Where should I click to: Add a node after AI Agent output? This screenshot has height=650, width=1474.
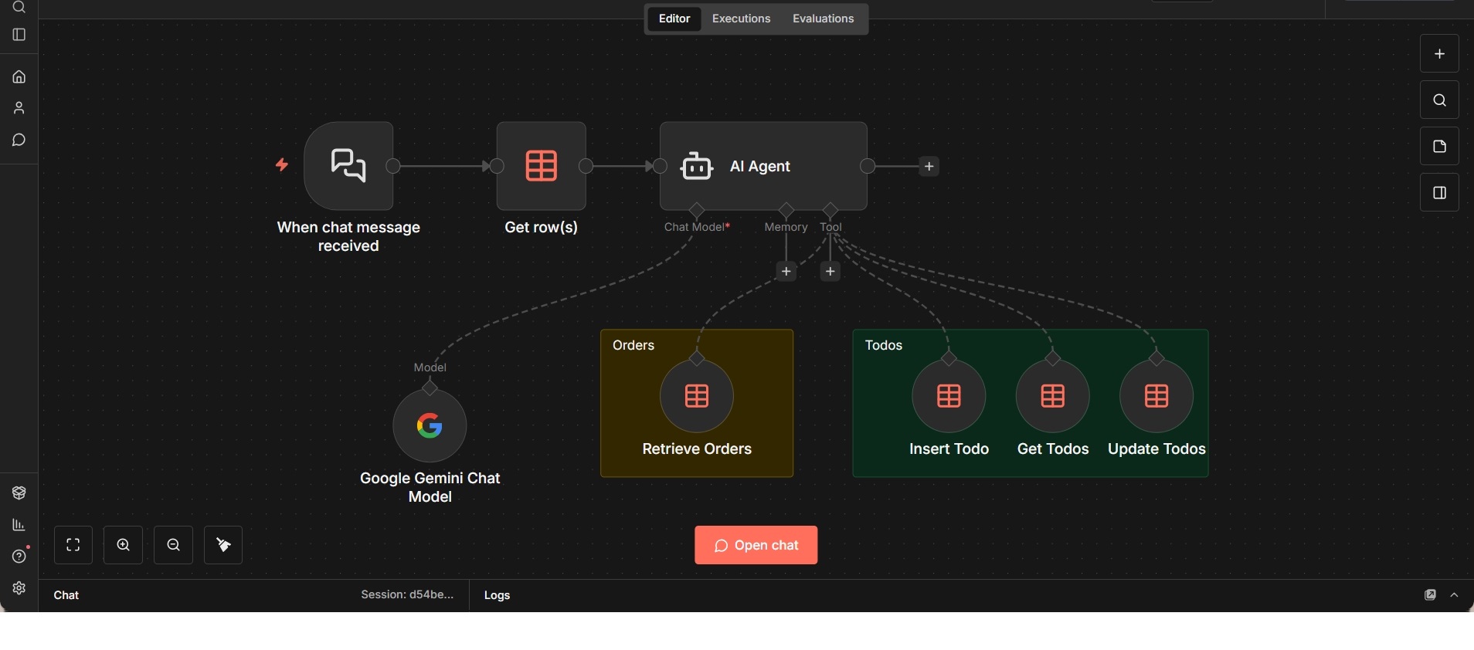click(929, 166)
